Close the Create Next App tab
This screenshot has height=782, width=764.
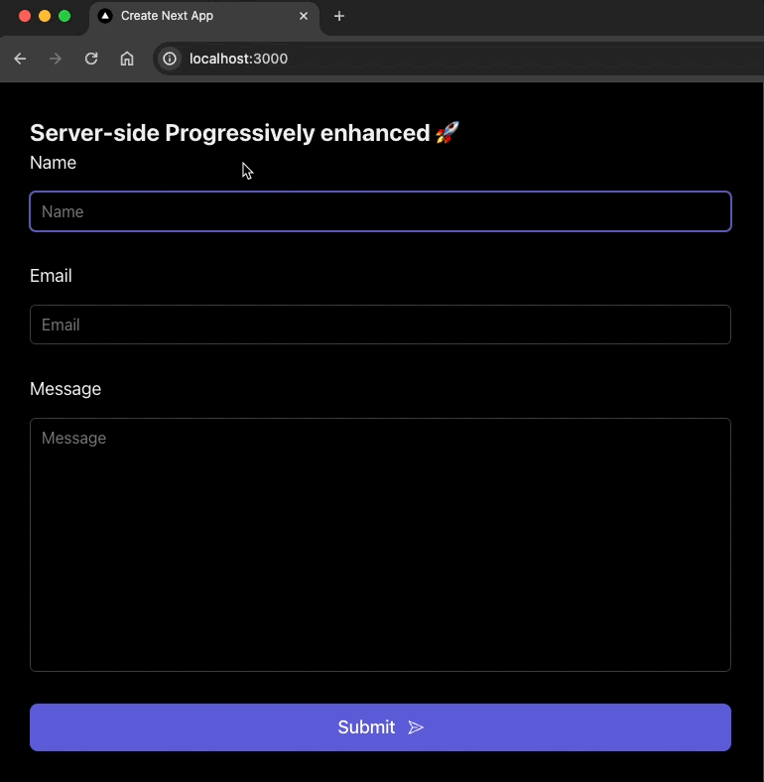[x=304, y=16]
